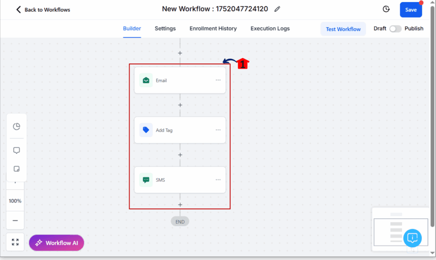Viewport: 436px width, 260px height.
Task: Add a step between Email and Add Tag
Action: (x=180, y=105)
